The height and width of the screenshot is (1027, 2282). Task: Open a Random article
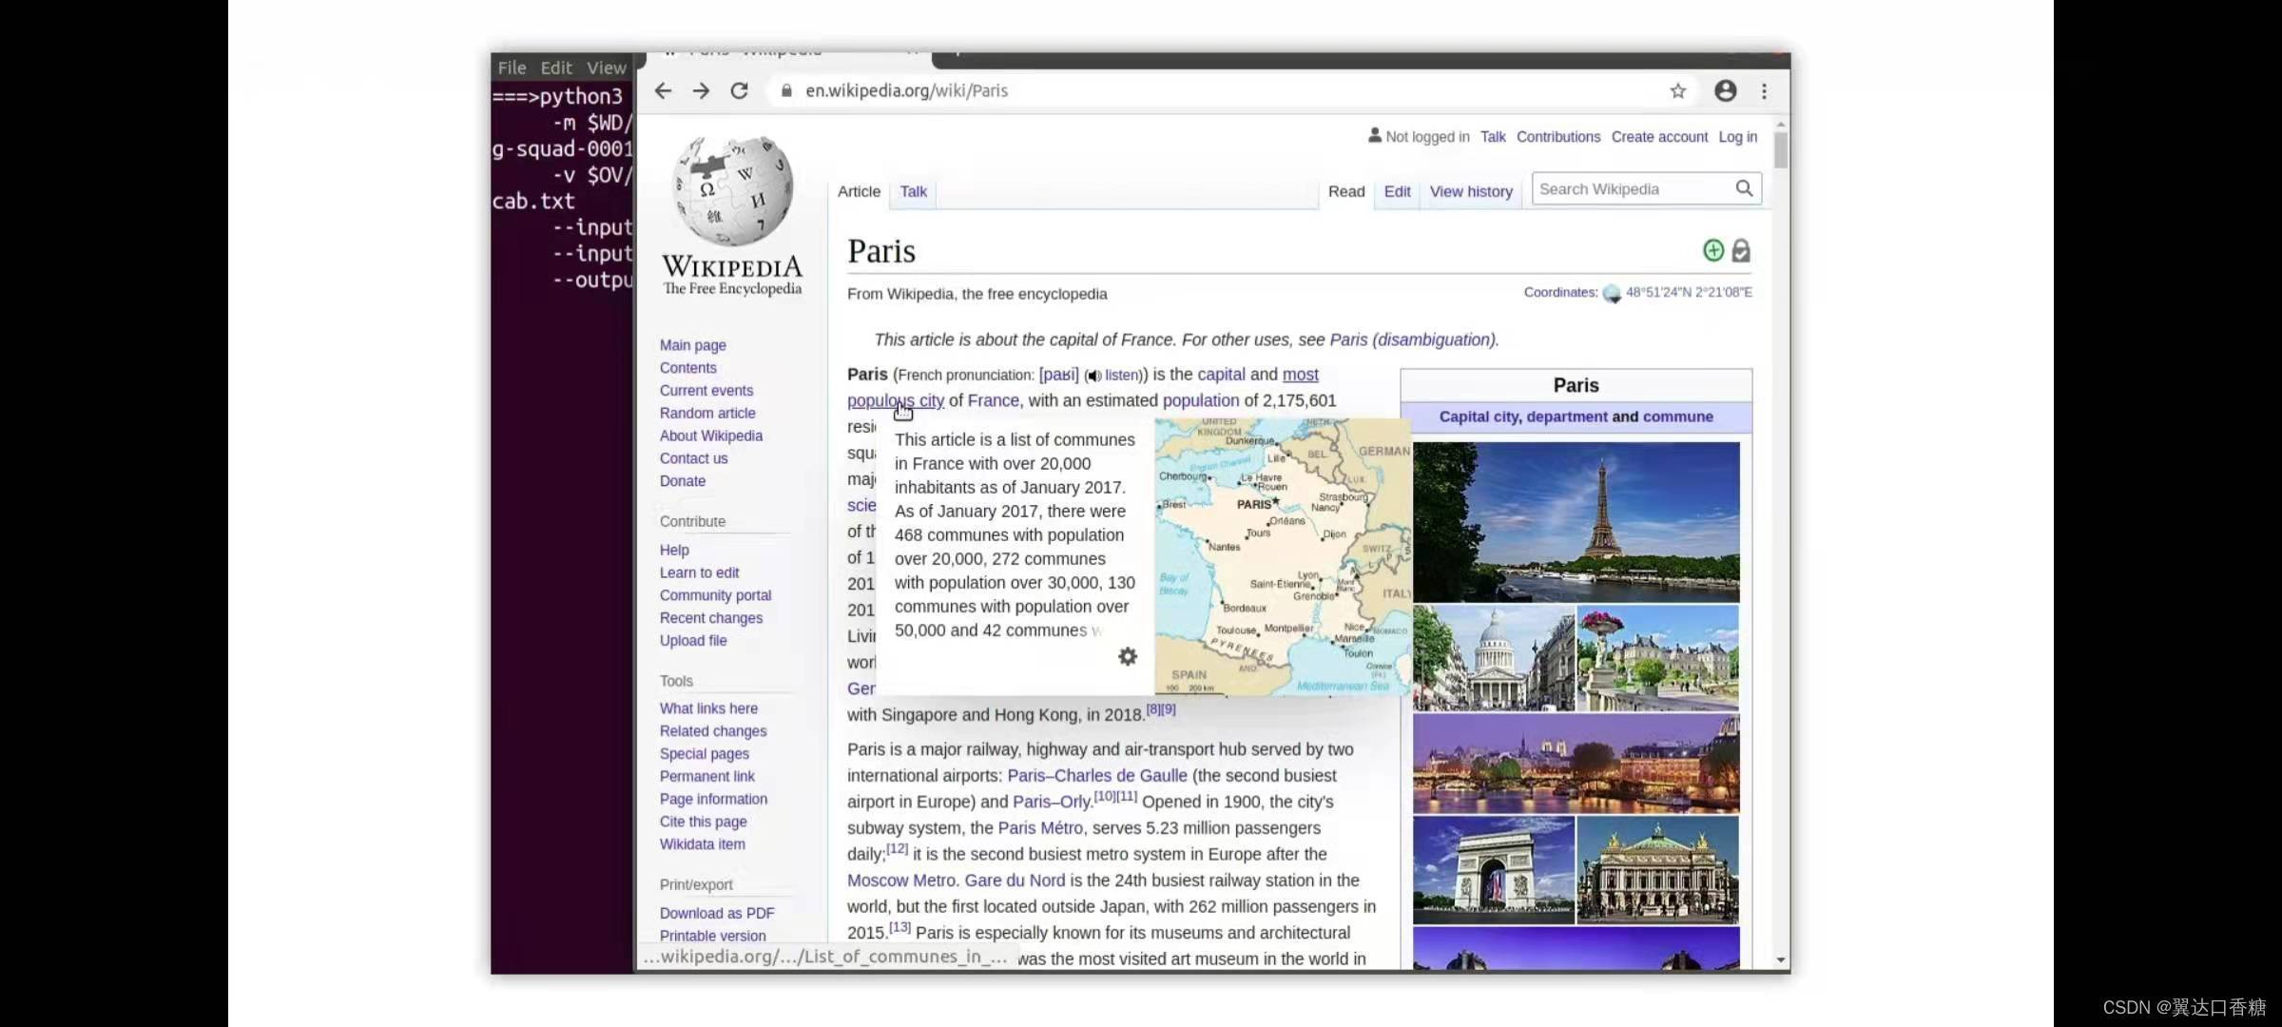click(x=707, y=413)
